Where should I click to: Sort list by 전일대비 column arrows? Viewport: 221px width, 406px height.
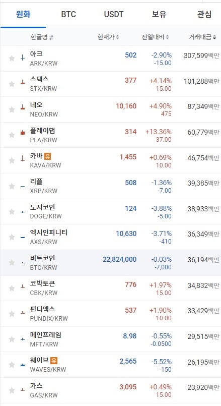[x=167, y=37]
